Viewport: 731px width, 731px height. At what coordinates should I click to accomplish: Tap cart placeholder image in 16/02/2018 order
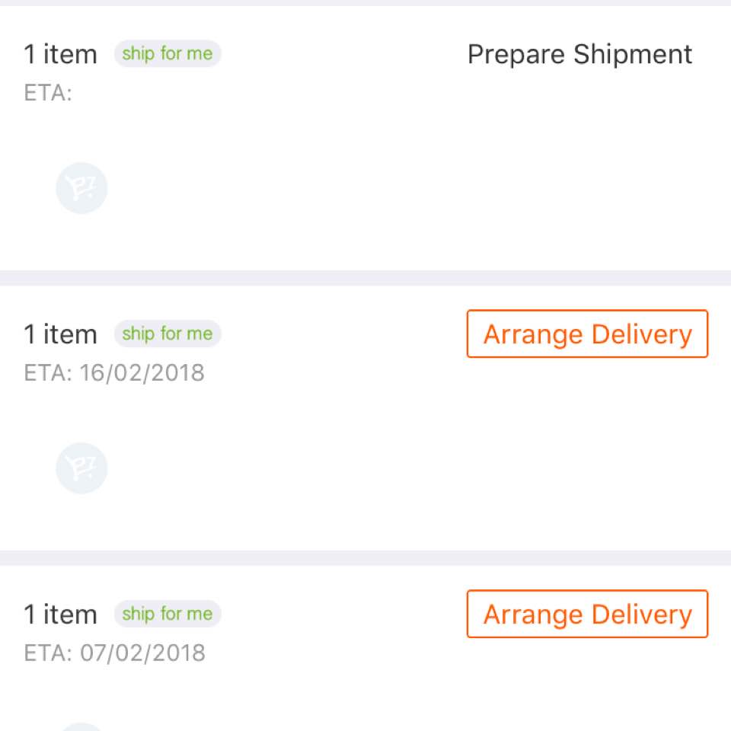point(81,468)
